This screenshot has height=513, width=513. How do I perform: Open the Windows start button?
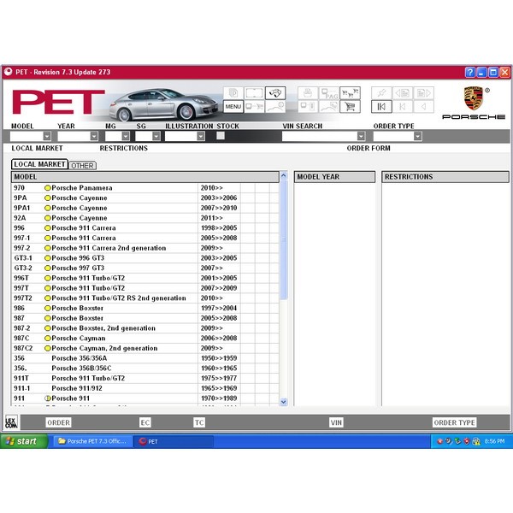click(x=24, y=441)
